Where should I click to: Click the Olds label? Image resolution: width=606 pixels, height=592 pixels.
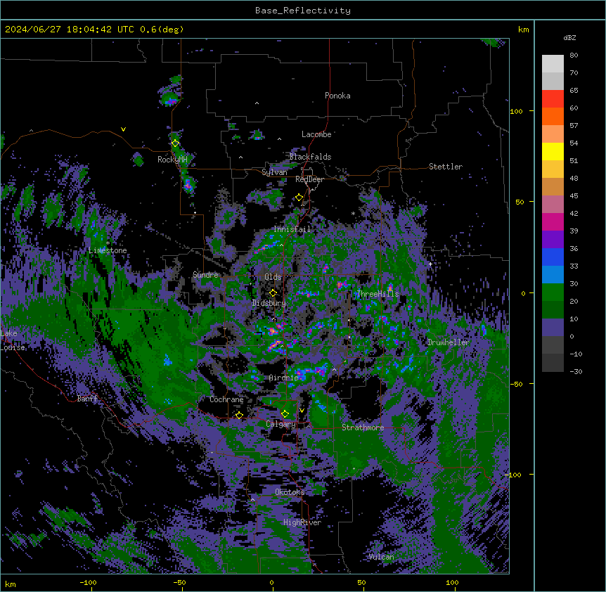(x=273, y=277)
